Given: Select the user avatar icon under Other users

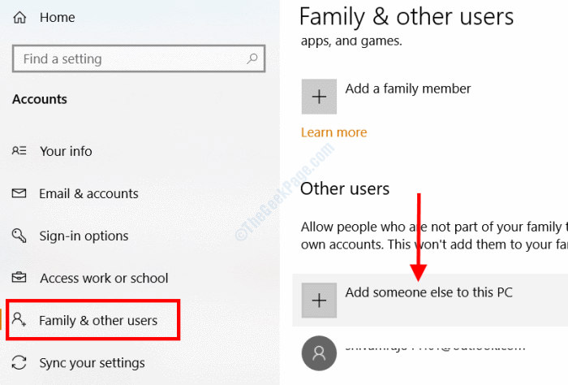Looking at the screenshot, I should (319, 354).
